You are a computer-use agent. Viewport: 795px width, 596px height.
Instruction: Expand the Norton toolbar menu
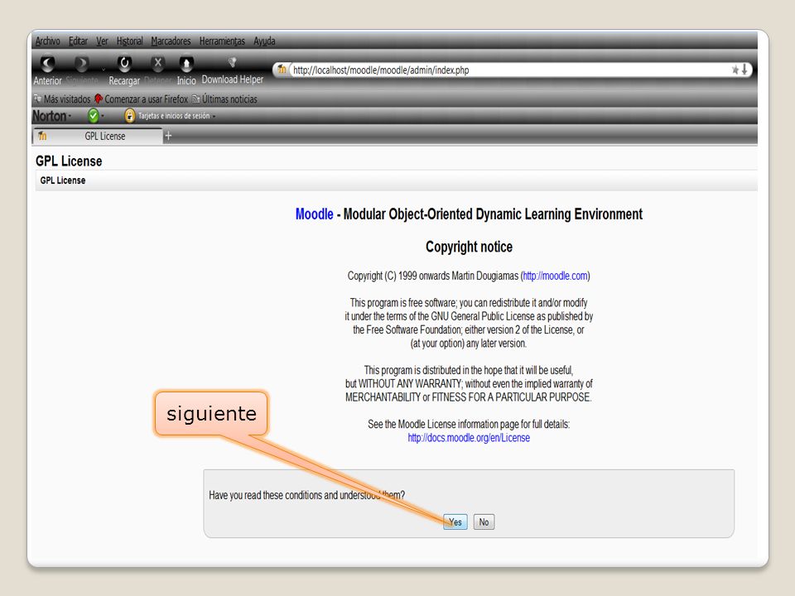tap(51, 116)
